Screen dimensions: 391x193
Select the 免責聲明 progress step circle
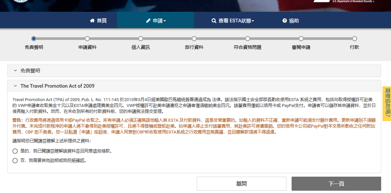point(34,39)
